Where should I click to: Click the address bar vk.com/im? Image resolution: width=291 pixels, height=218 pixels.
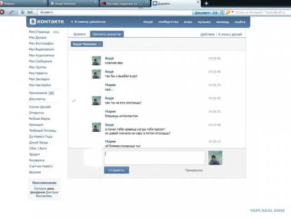point(115,12)
